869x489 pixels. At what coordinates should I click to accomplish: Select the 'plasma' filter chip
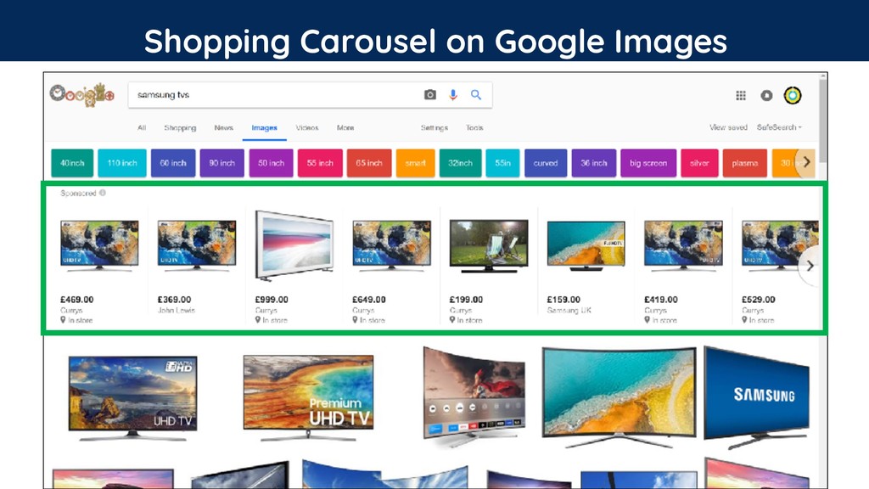click(745, 163)
